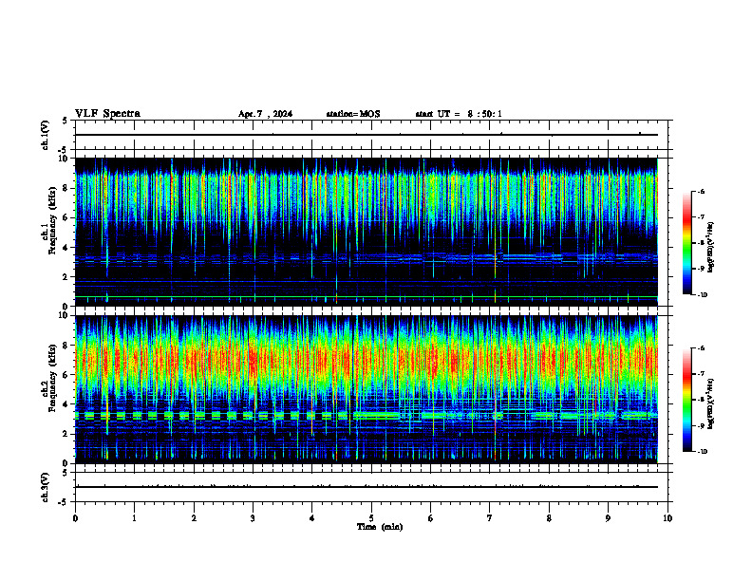This screenshot has height=581, width=752.
Task: Click the "2" kHz tick on ch.2 axis
Action: click(x=66, y=434)
